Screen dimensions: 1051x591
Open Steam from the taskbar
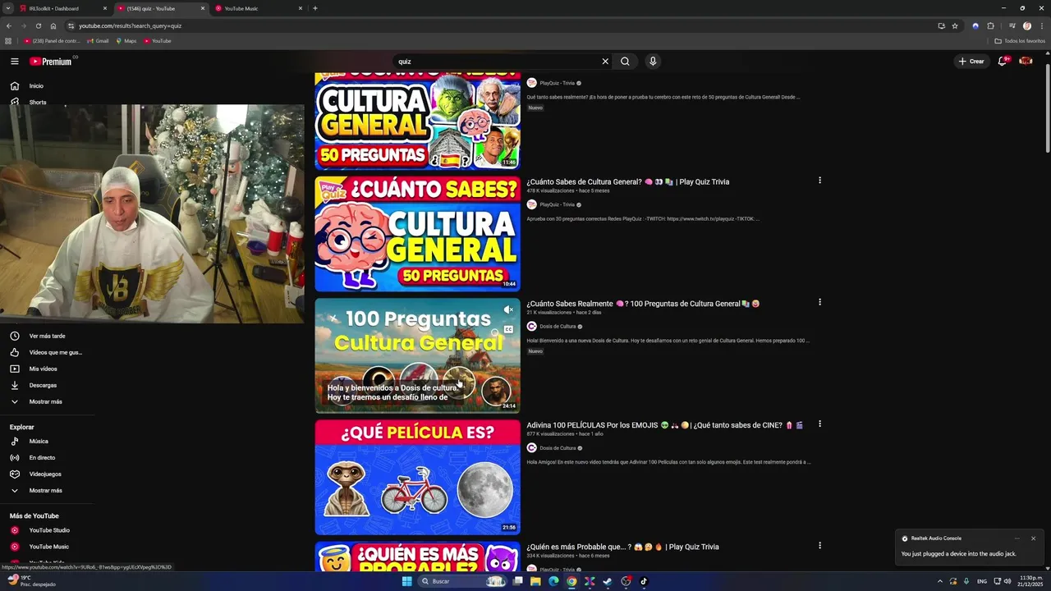(608, 581)
